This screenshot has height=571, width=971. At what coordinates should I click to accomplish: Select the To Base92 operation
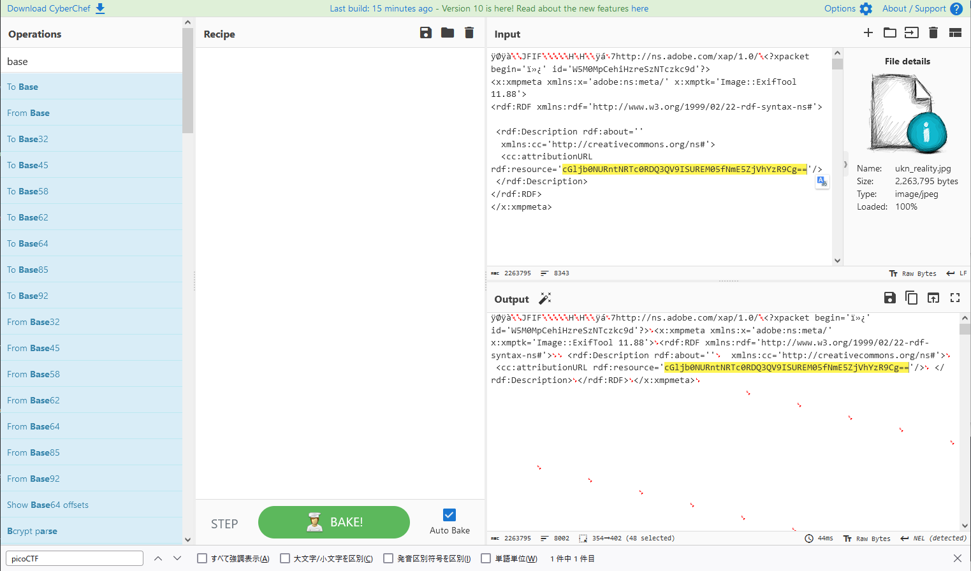[x=91, y=296]
